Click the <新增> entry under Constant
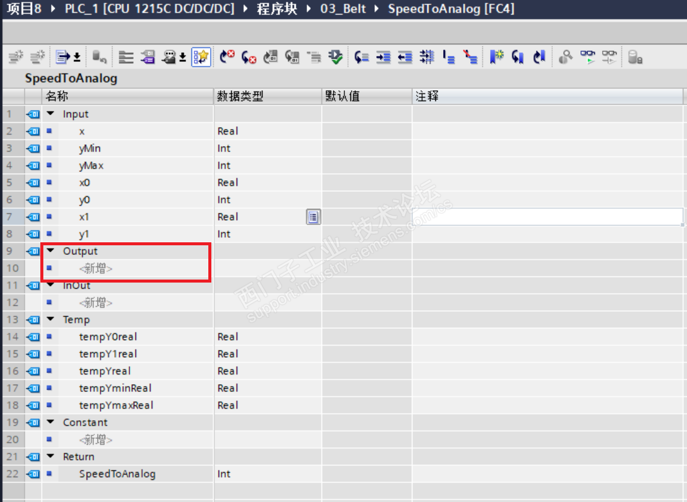The height and width of the screenshot is (502, 687). 96,439
